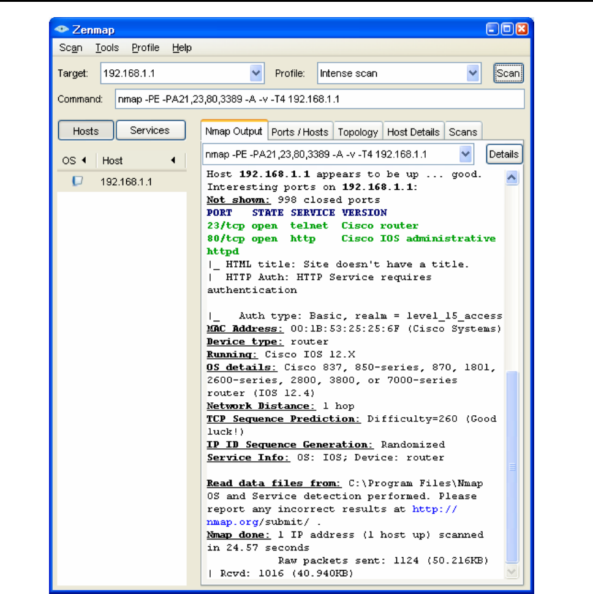The width and height of the screenshot is (593, 594).
Task: Click the 'Service Info:' line
Action: point(325,457)
